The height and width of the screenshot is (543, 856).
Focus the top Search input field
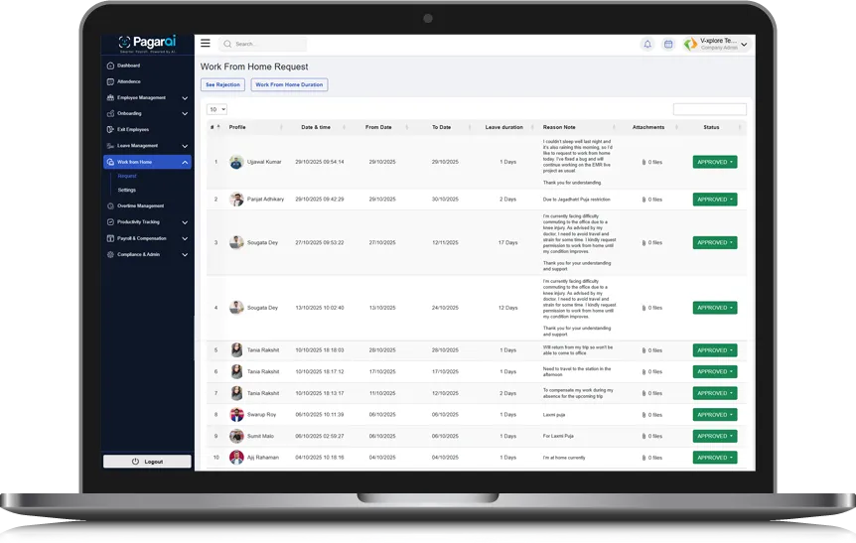(263, 44)
